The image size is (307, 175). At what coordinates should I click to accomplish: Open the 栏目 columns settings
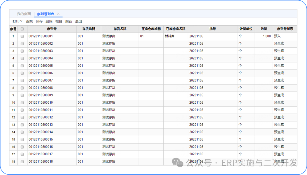[59, 21]
